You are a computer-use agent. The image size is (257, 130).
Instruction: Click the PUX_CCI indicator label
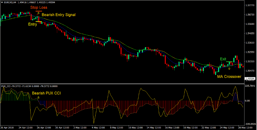(5, 86)
